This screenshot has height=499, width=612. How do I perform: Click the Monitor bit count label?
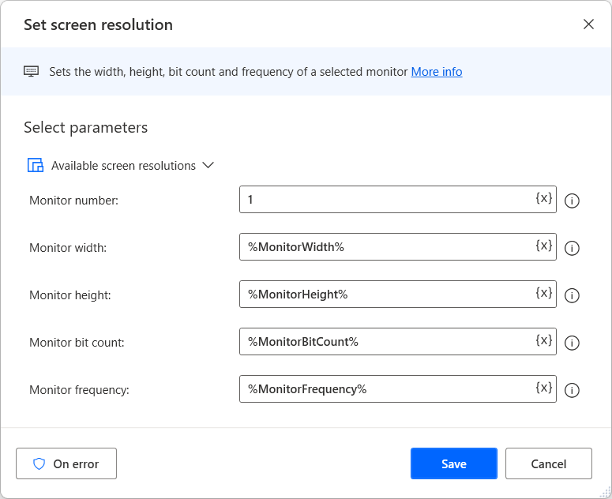pos(77,343)
